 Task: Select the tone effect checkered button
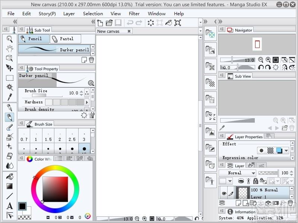tap(270, 151)
